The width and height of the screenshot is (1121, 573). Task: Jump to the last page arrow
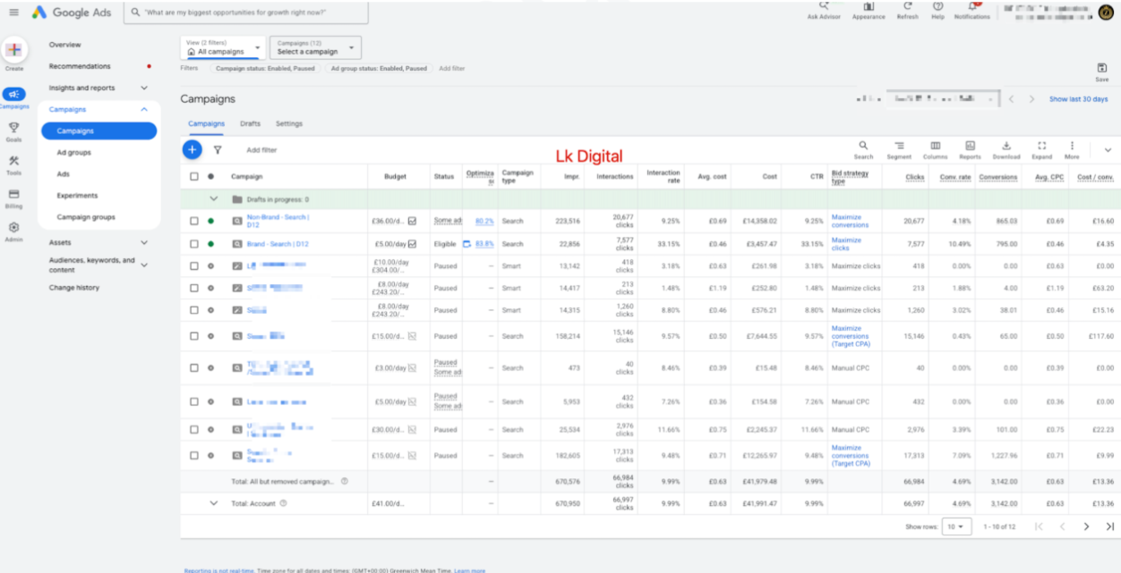(1109, 527)
